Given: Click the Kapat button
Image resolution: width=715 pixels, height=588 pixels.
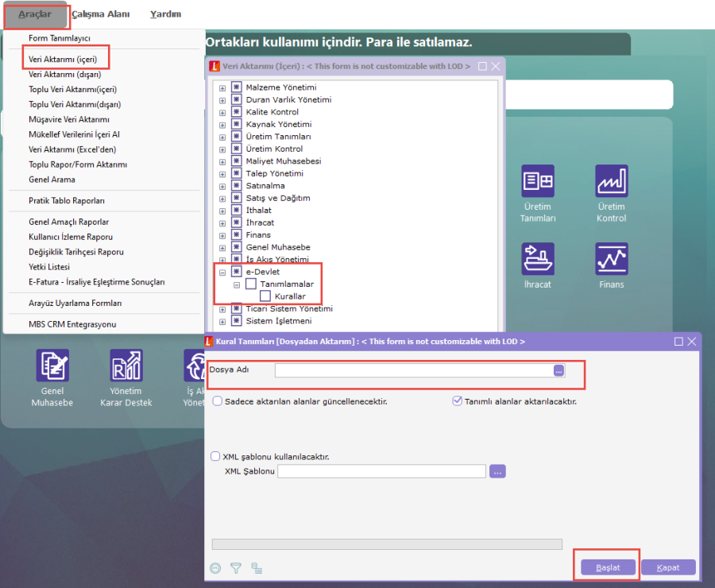Looking at the screenshot, I should [668, 567].
